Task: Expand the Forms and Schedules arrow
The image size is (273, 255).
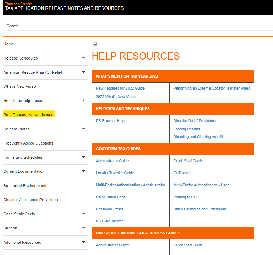Action: 83,157
